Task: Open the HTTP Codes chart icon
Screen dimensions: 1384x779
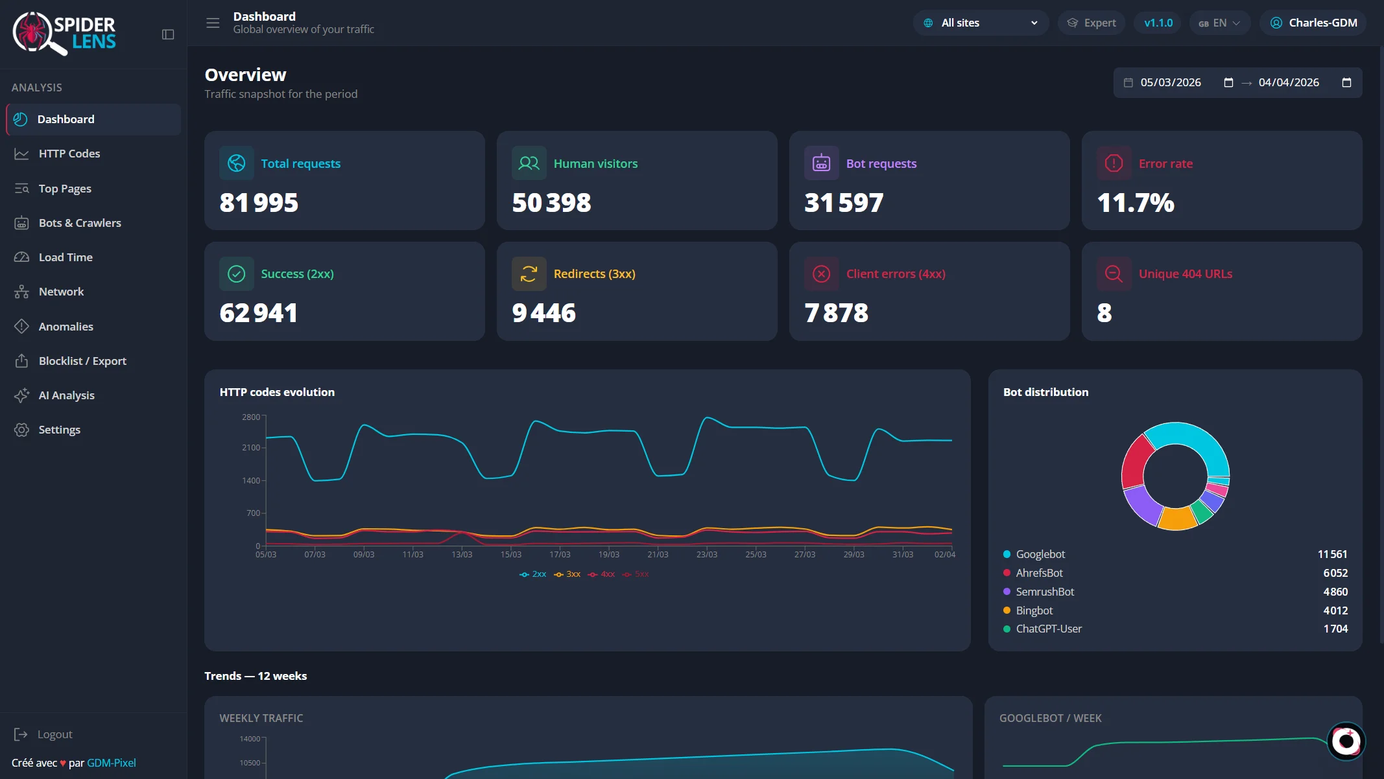Action: (x=21, y=154)
